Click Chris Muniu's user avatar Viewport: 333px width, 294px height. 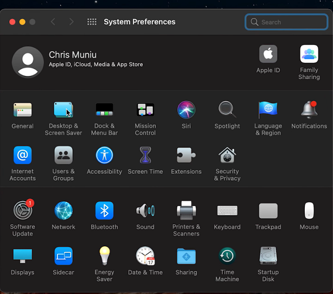pyautogui.click(x=28, y=62)
